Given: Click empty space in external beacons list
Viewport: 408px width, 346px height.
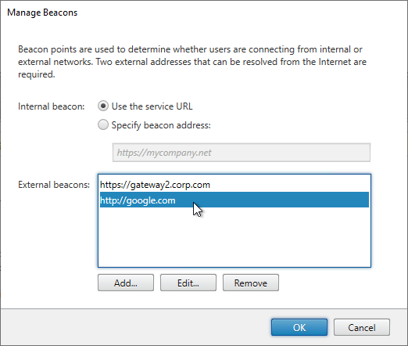Looking at the screenshot, I should coord(234,237).
